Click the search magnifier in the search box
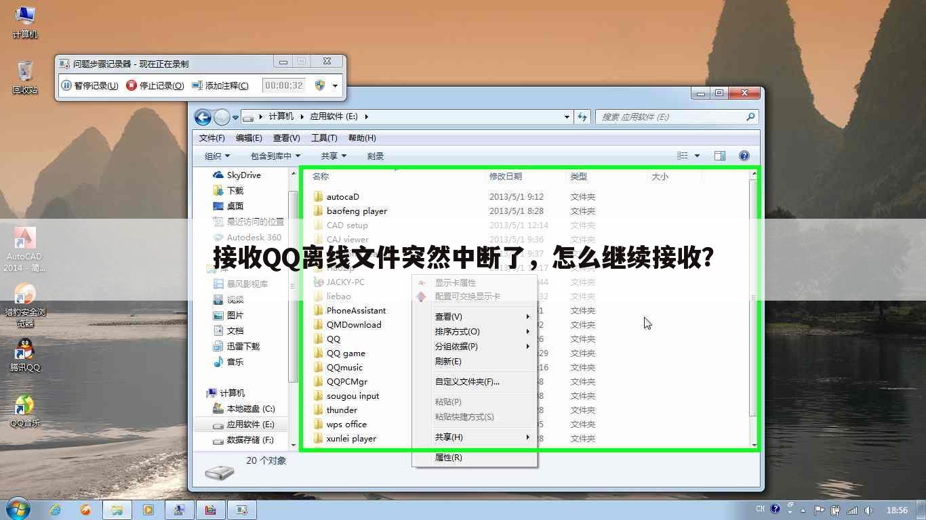926x520 pixels. pos(750,116)
